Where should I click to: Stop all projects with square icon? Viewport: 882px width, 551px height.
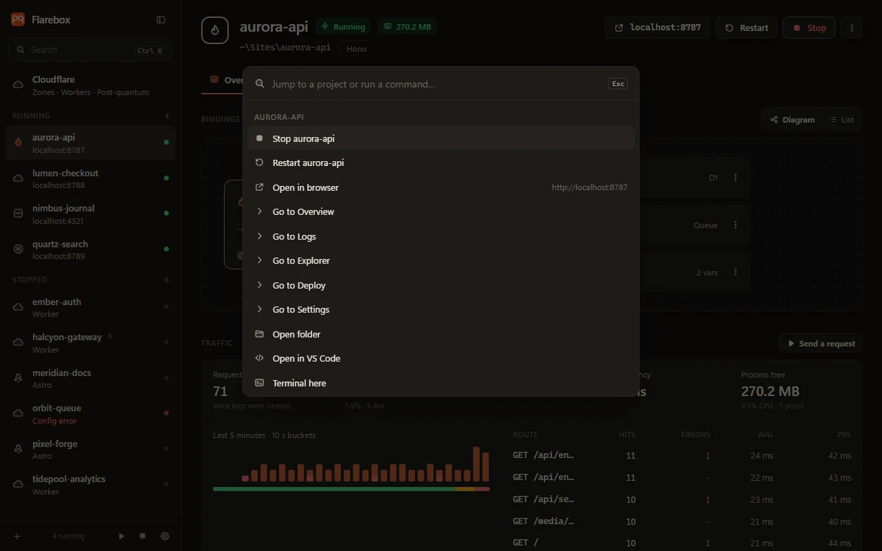[143, 536]
